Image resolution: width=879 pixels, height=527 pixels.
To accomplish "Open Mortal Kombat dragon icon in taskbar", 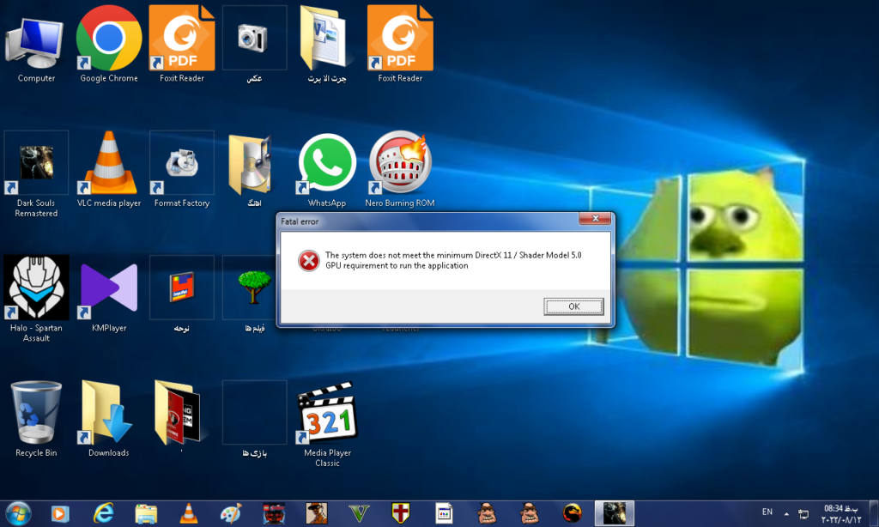I will point(572,513).
